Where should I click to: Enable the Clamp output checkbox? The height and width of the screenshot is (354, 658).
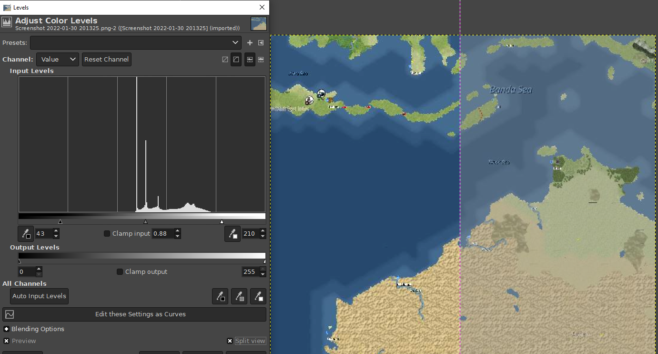coord(120,272)
